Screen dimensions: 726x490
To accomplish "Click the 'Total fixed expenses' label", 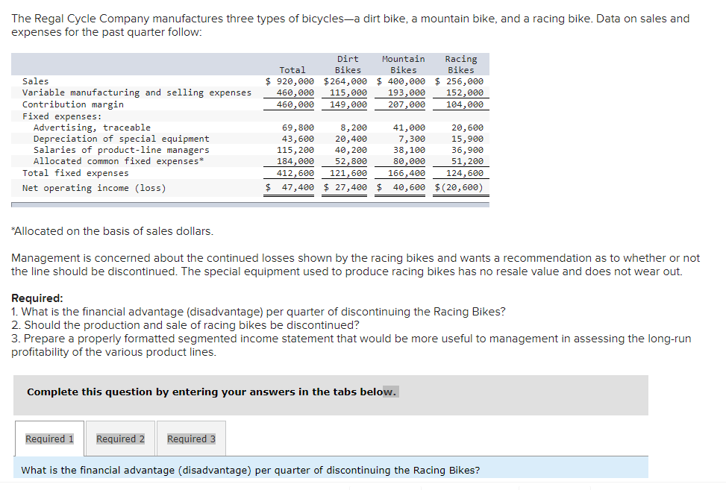I will point(75,173).
